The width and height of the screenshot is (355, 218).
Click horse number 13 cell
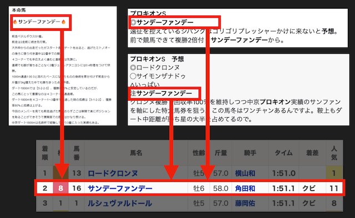pyautogui.click(x=77, y=173)
